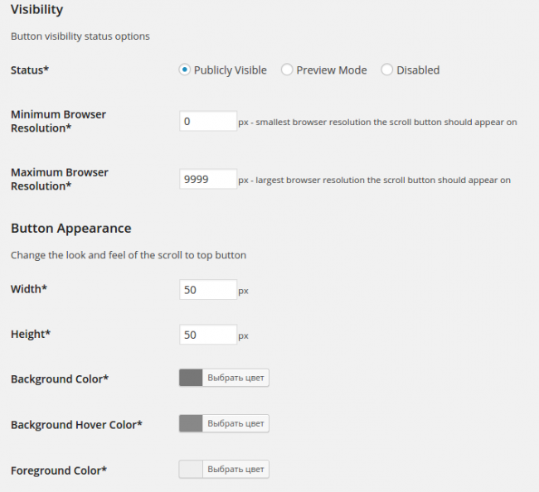Click the Status* field label
This screenshot has width=539, height=492.
point(30,70)
